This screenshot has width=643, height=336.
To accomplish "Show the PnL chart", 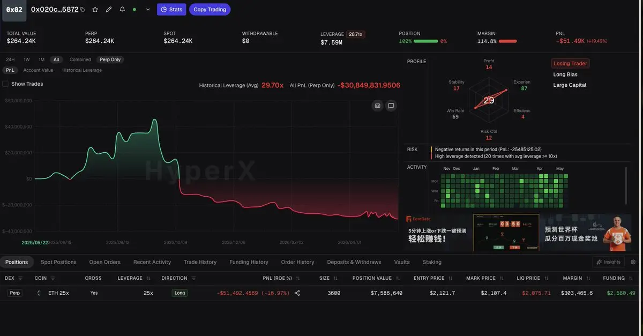I will (x=10, y=70).
